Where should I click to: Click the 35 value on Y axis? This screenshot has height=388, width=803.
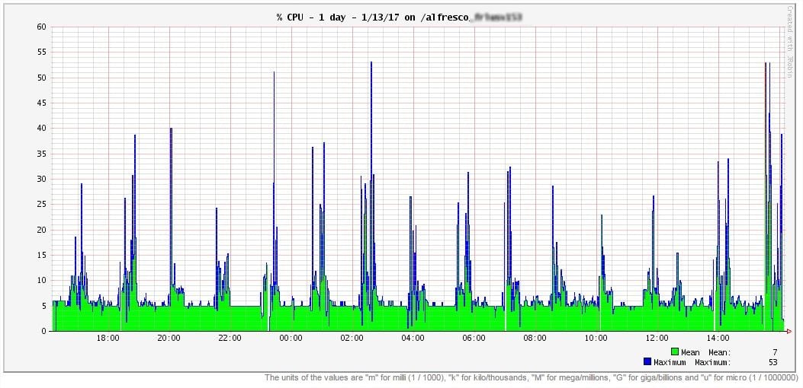tap(41, 154)
